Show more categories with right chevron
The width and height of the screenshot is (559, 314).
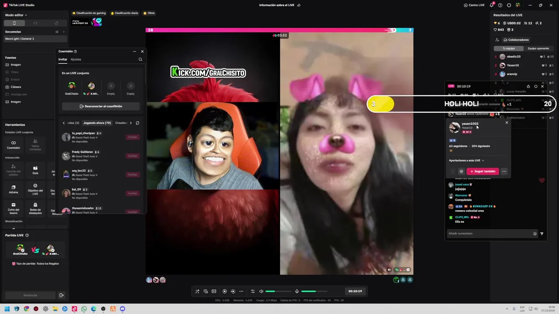[131, 123]
